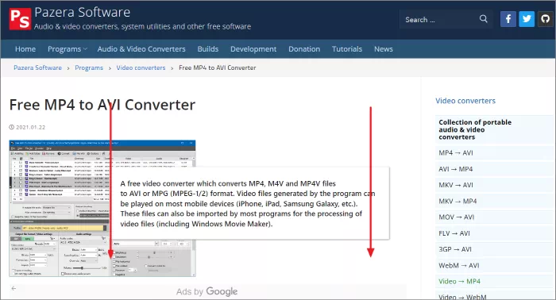Select MKV → AVI sidebar link
556x300 pixels.
click(x=456, y=185)
